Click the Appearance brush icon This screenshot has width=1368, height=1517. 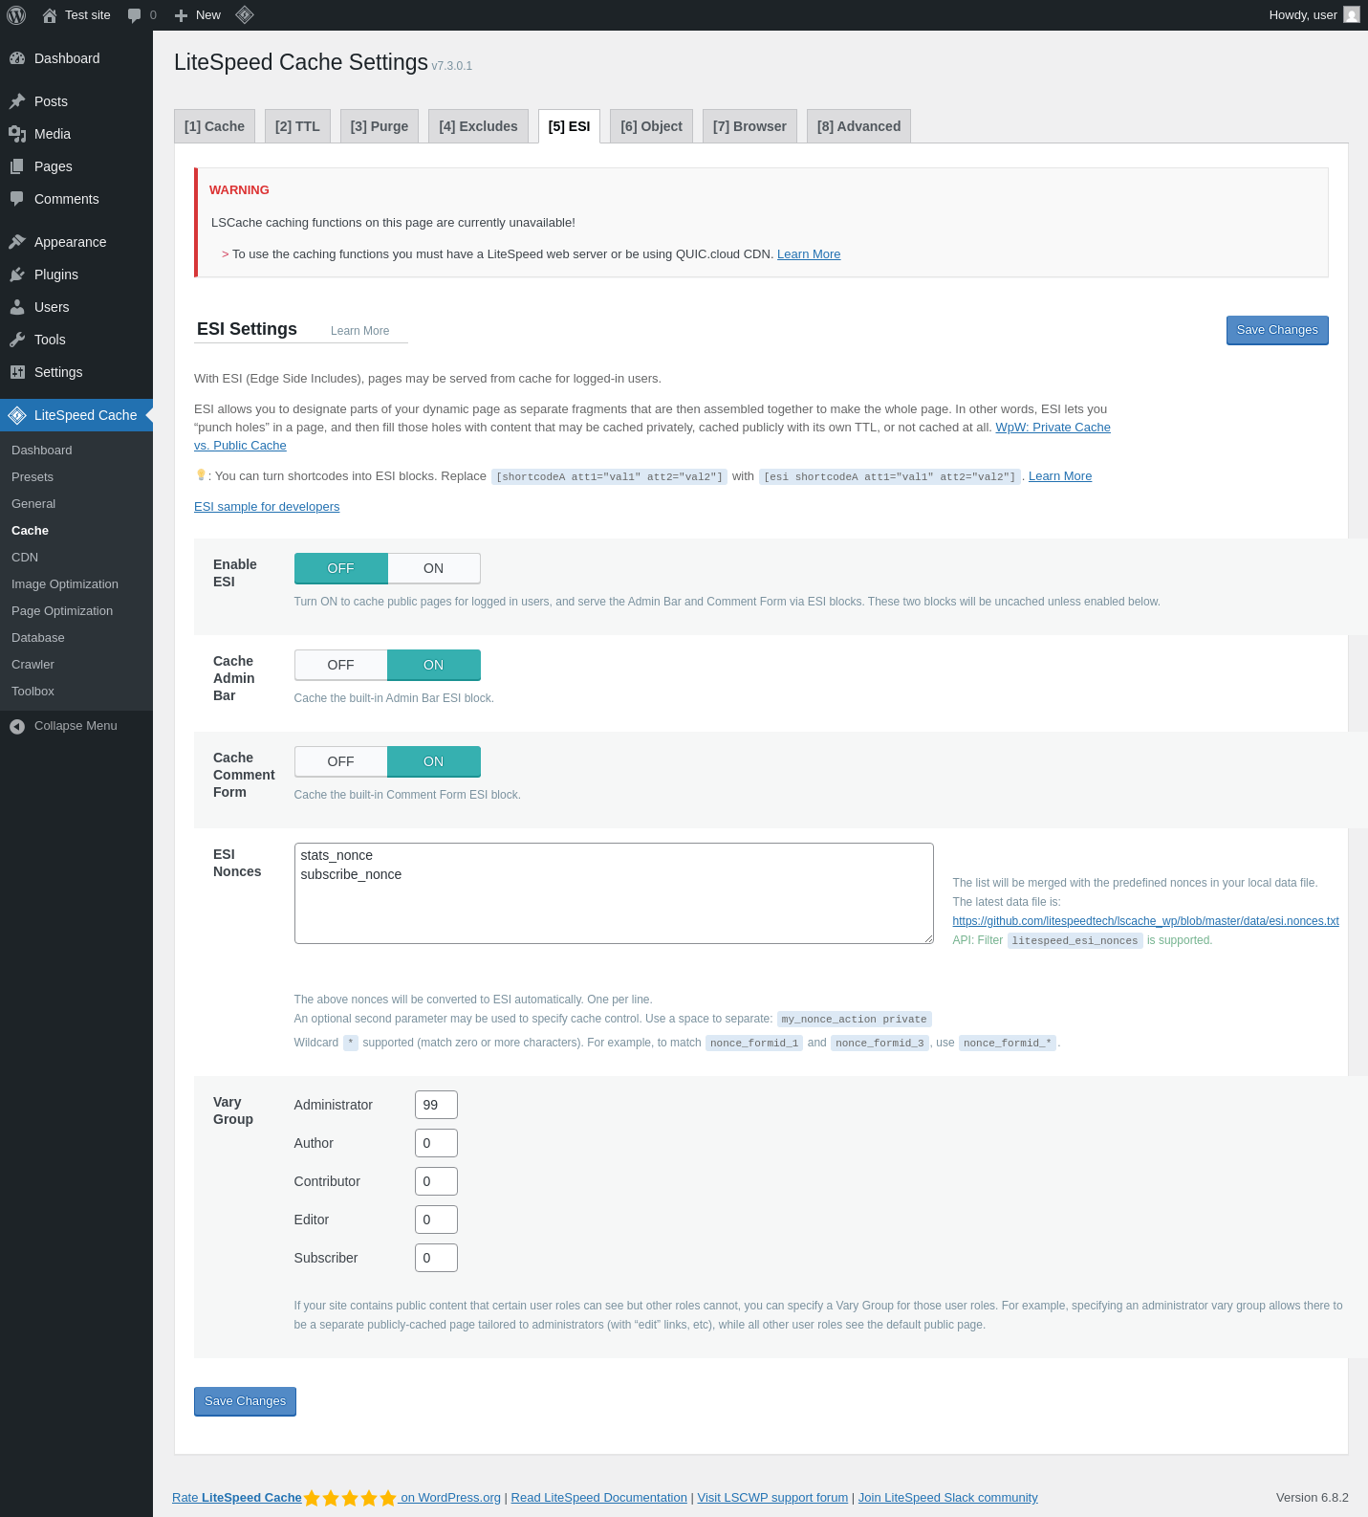17,242
